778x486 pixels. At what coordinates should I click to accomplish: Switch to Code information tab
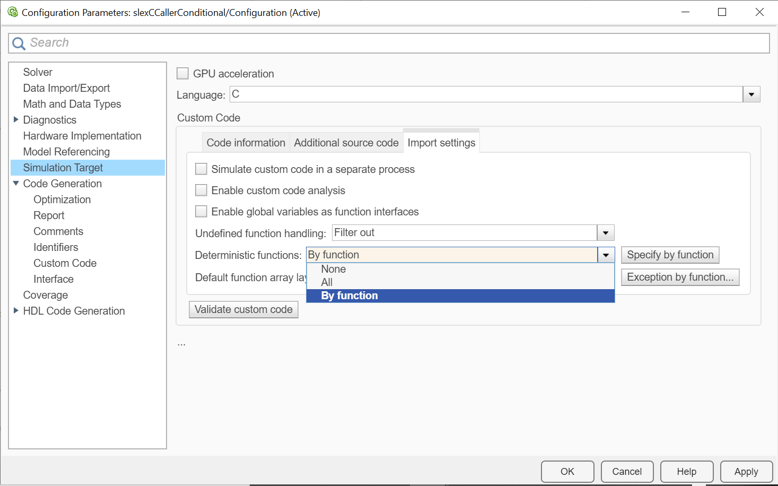pos(246,143)
